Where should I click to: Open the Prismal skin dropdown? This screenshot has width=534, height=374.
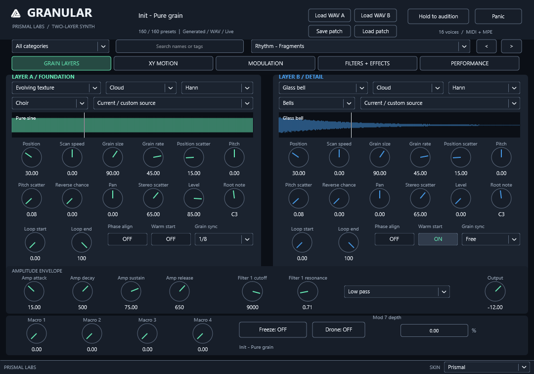pos(487,367)
